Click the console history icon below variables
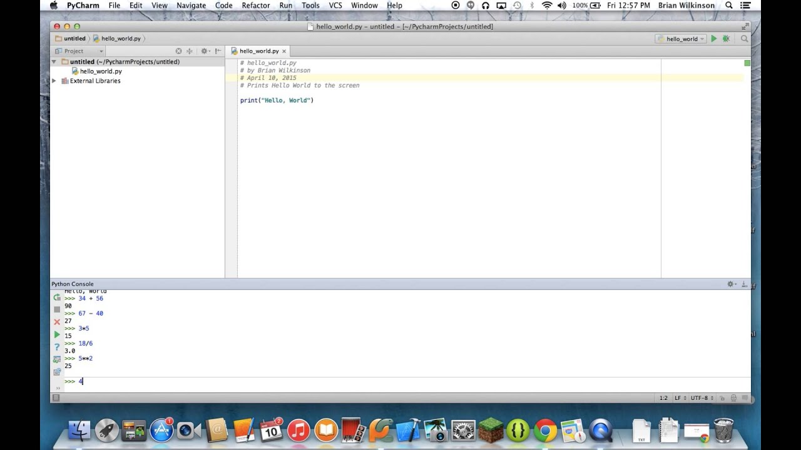This screenshot has width=801, height=450. click(57, 372)
